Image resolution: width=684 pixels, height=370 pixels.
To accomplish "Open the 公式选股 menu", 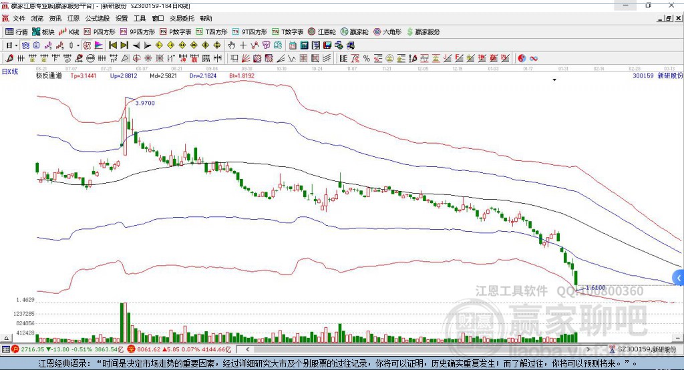I will [97, 19].
